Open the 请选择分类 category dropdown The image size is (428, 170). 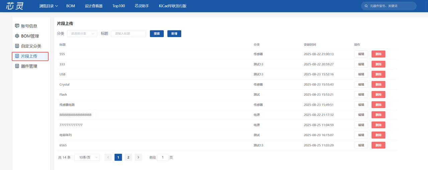pyautogui.click(x=82, y=33)
